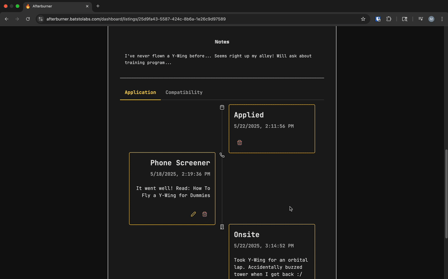
Task: Close the Afterburner browser tab
Action: 87,6
